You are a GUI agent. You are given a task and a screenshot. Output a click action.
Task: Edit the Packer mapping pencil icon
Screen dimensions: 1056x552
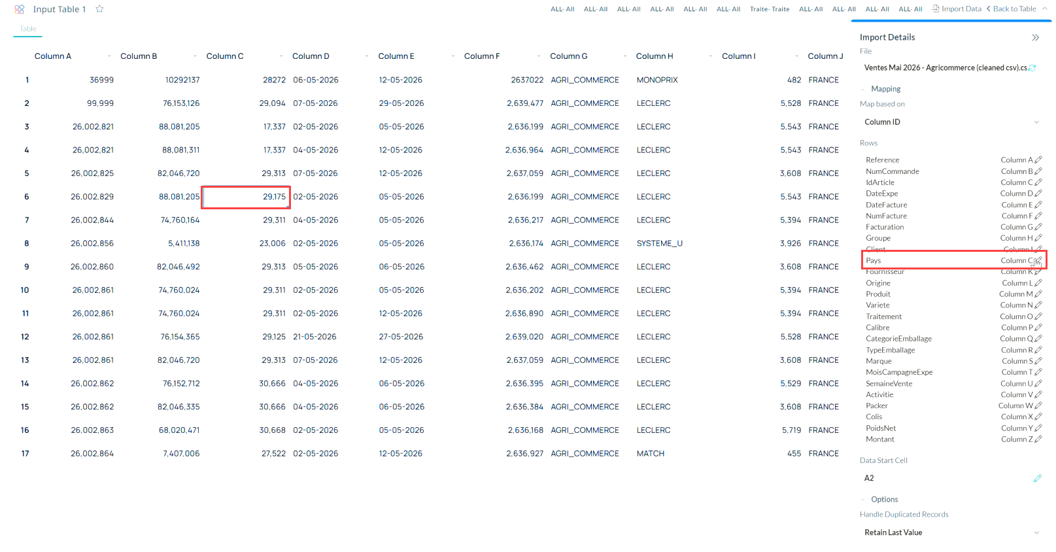[1038, 406]
